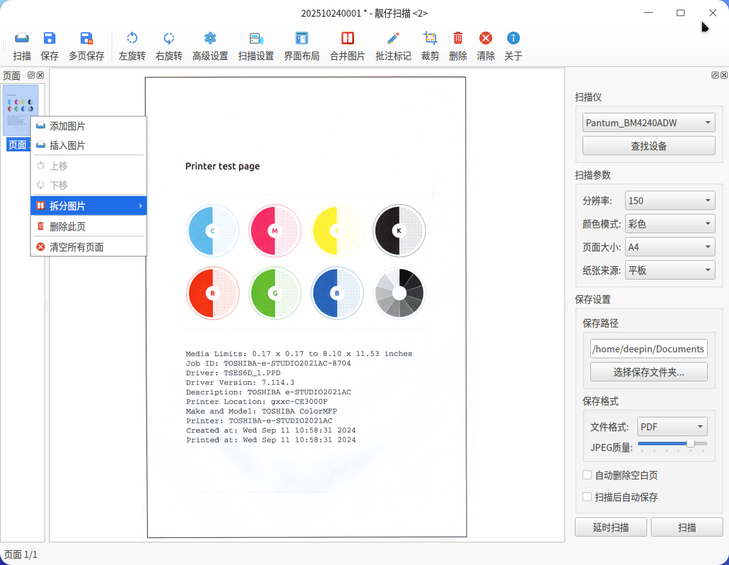The width and height of the screenshot is (729, 565).
Task: Click the 扫描 button beside 延时扫描
Action: pos(686,527)
